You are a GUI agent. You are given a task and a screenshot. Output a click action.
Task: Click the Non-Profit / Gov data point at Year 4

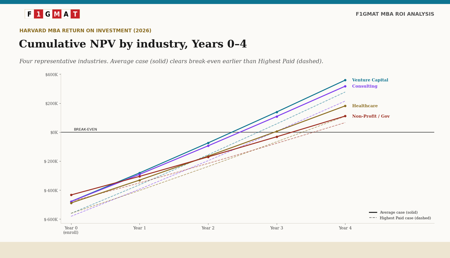(345, 116)
